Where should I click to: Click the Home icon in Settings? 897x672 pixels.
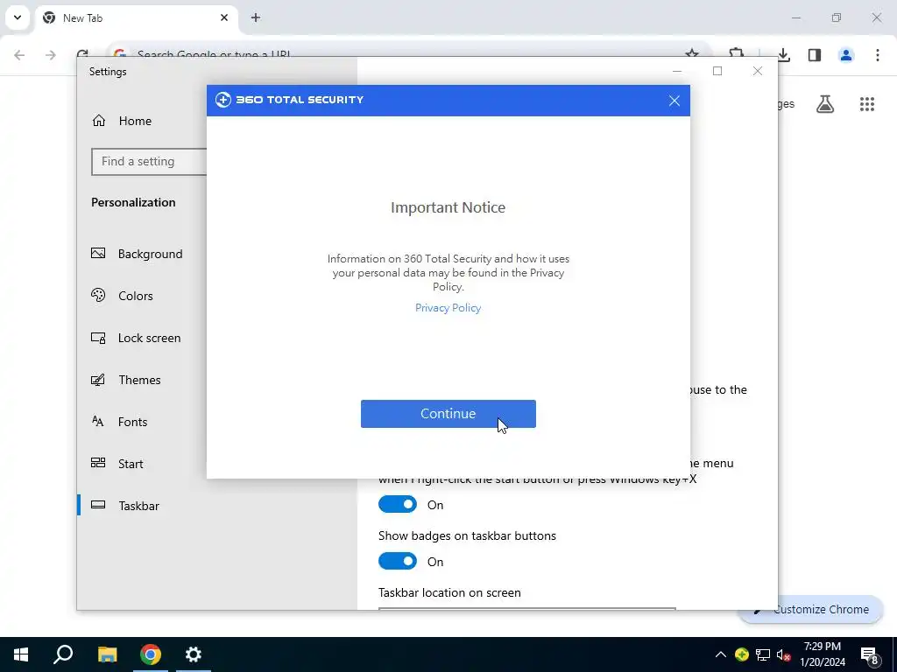click(99, 120)
